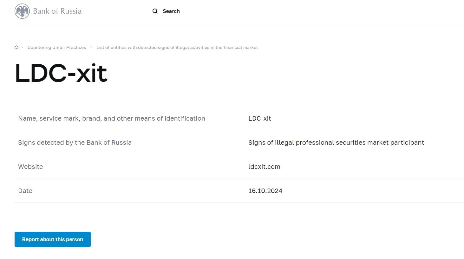This screenshot has width=464, height=259.
Task: Click the Website row label
Action: (30, 167)
